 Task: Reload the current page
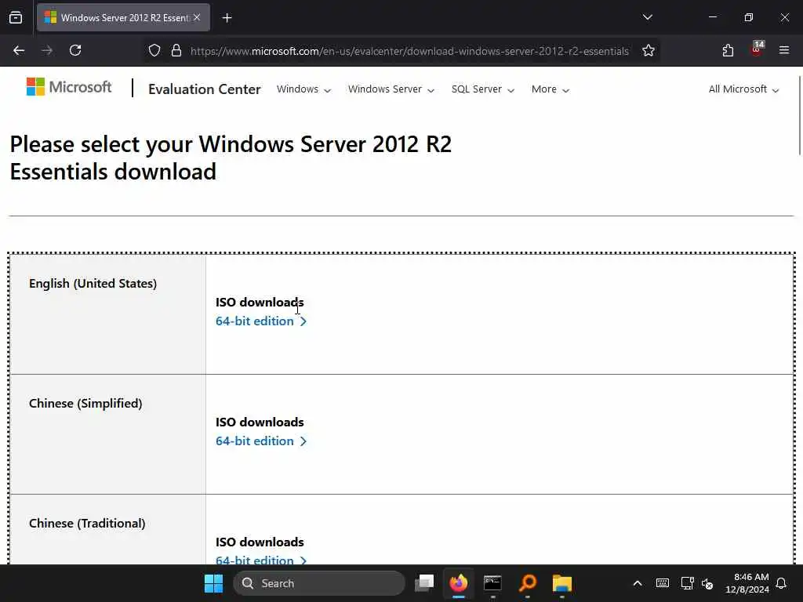[75, 50]
